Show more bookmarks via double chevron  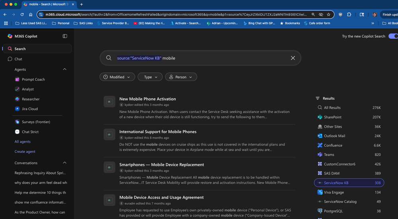[373, 23]
